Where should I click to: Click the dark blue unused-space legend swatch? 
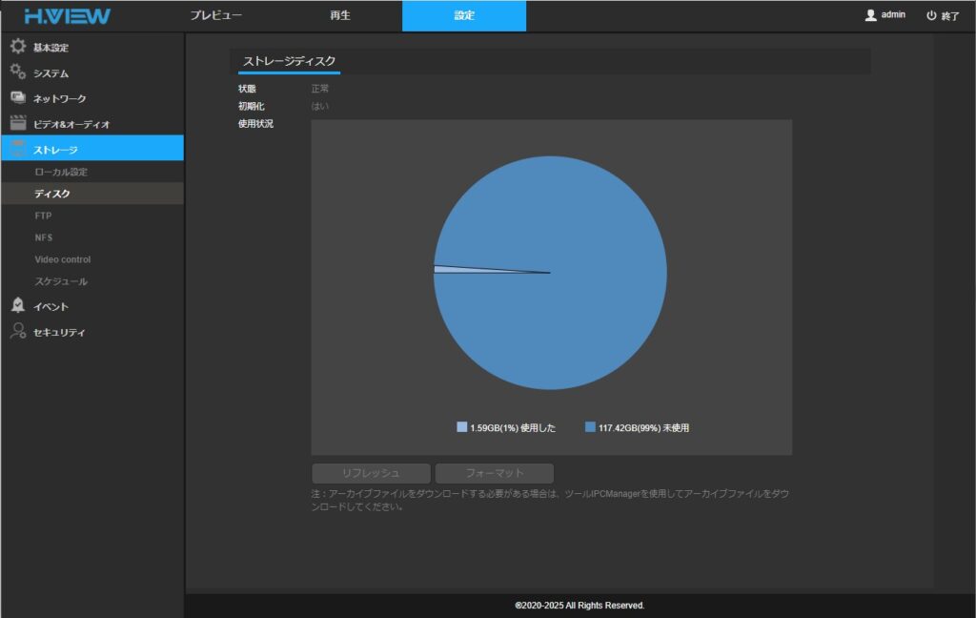click(590, 426)
